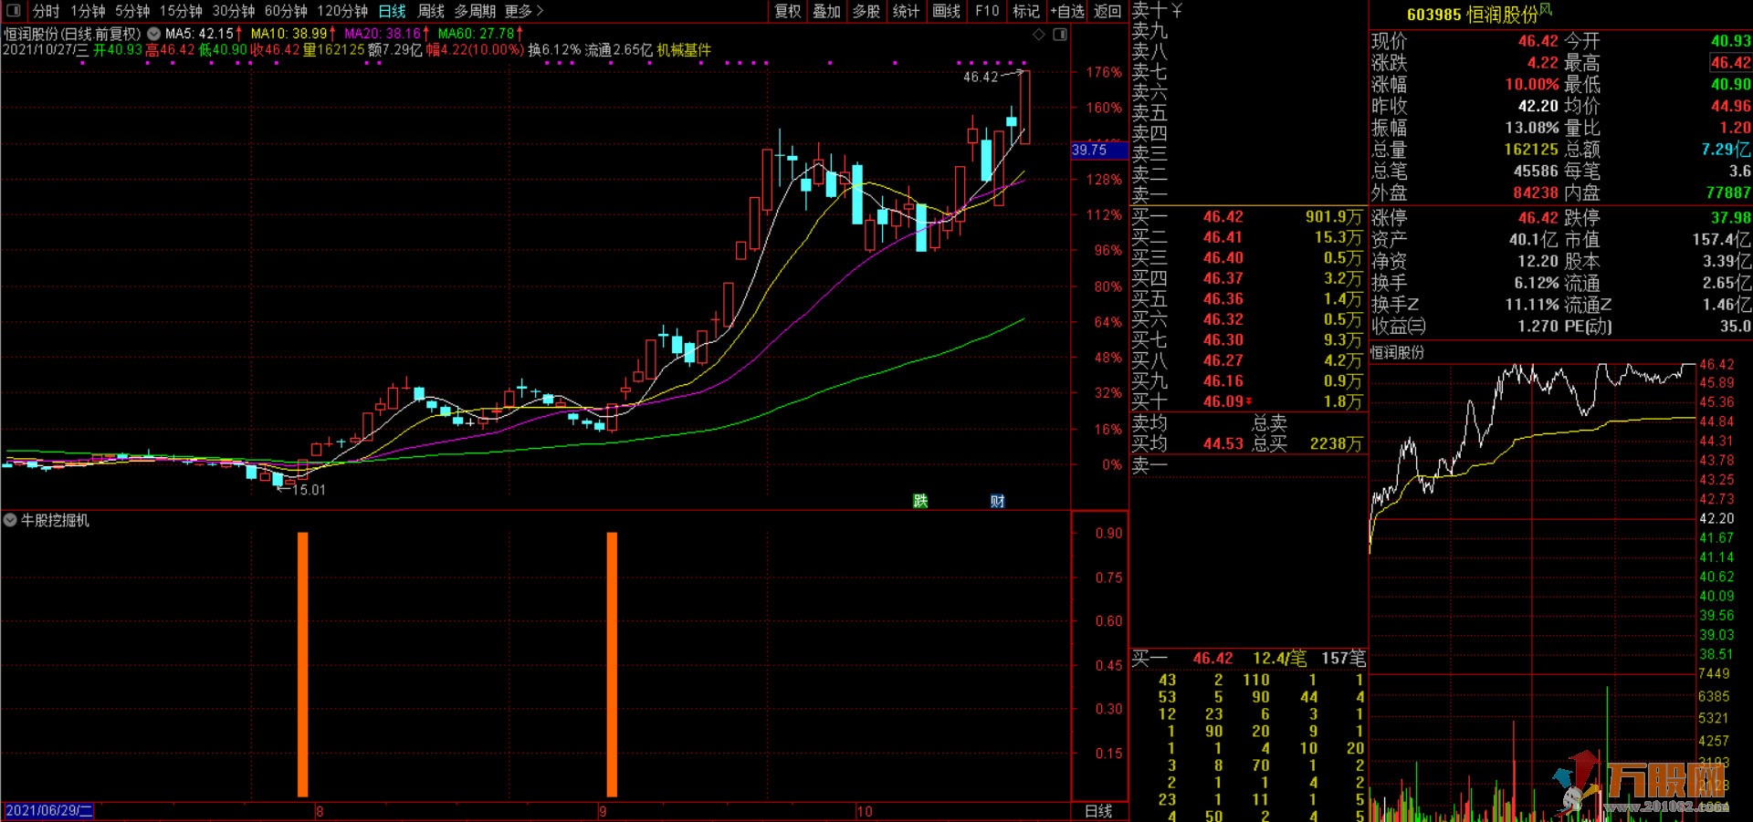The image size is (1753, 822).
Task: Click the 日线 period label at bottom right
Action: tap(1098, 811)
